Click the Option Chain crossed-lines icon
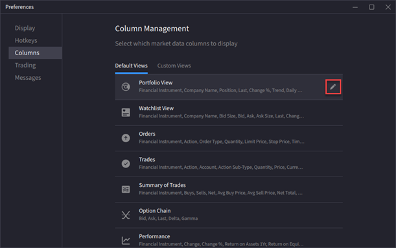 pyautogui.click(x=126, y=215)
